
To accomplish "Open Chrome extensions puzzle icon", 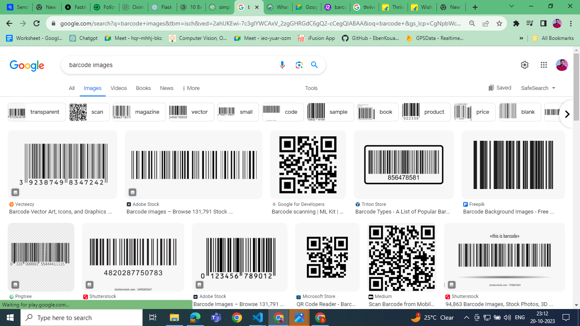I will coord(516,24).
